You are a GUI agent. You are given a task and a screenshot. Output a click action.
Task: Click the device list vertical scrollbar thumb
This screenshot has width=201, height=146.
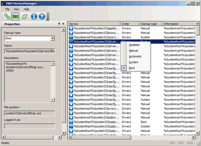point(197,30)
